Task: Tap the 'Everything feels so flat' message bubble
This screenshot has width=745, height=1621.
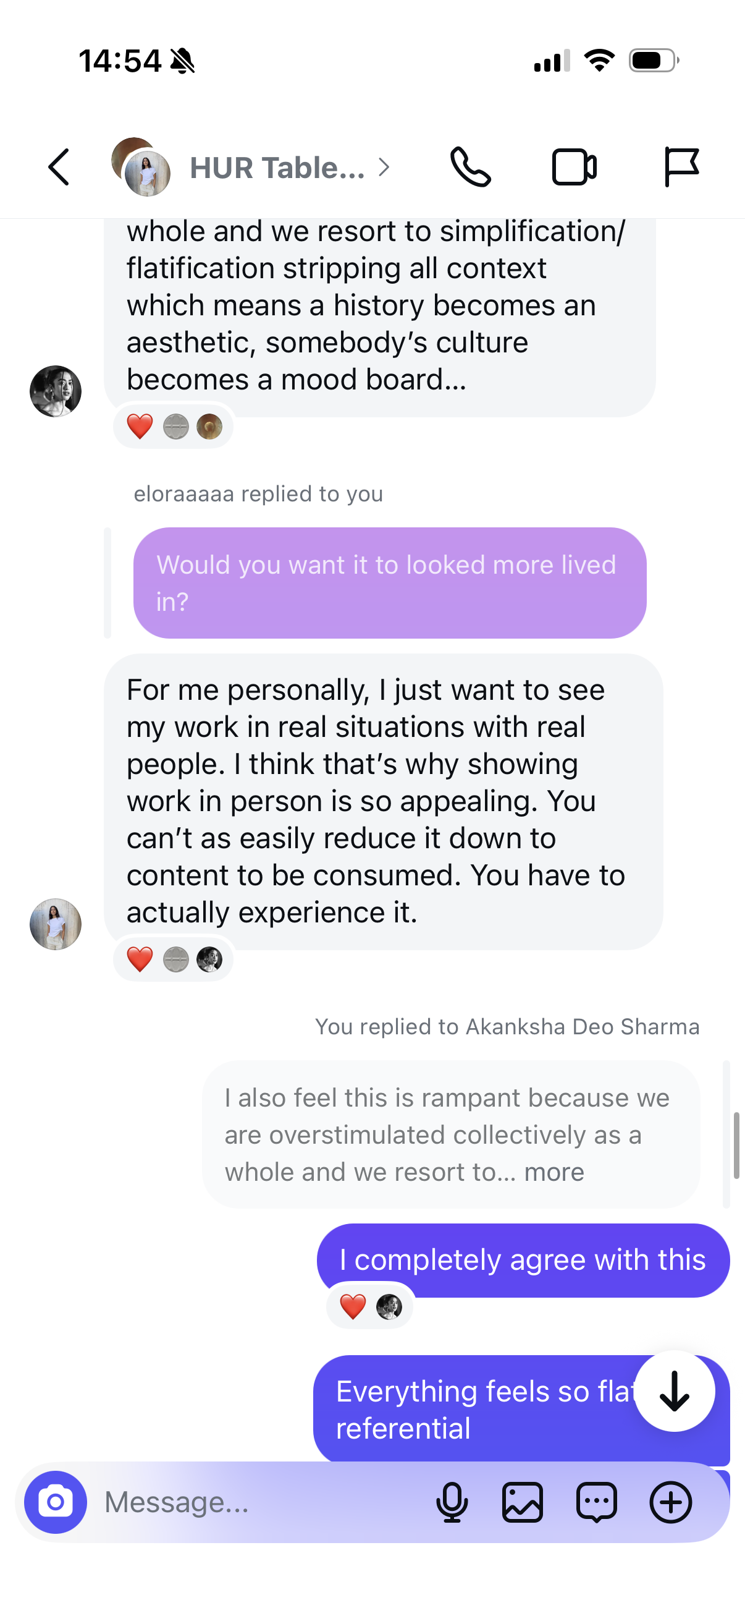Action: point(521,1409)
